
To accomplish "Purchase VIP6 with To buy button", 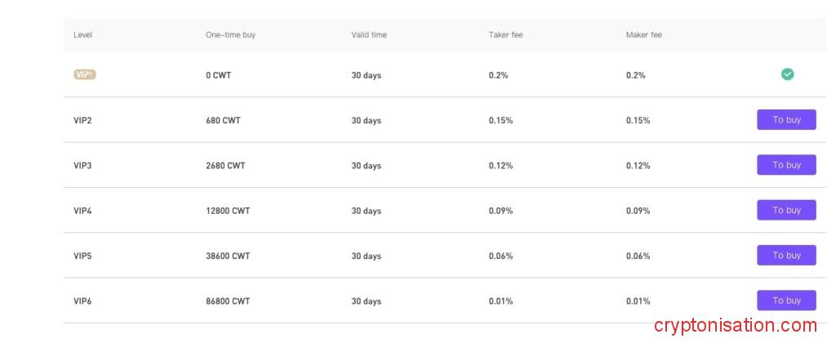I will (x=786, y=301).
